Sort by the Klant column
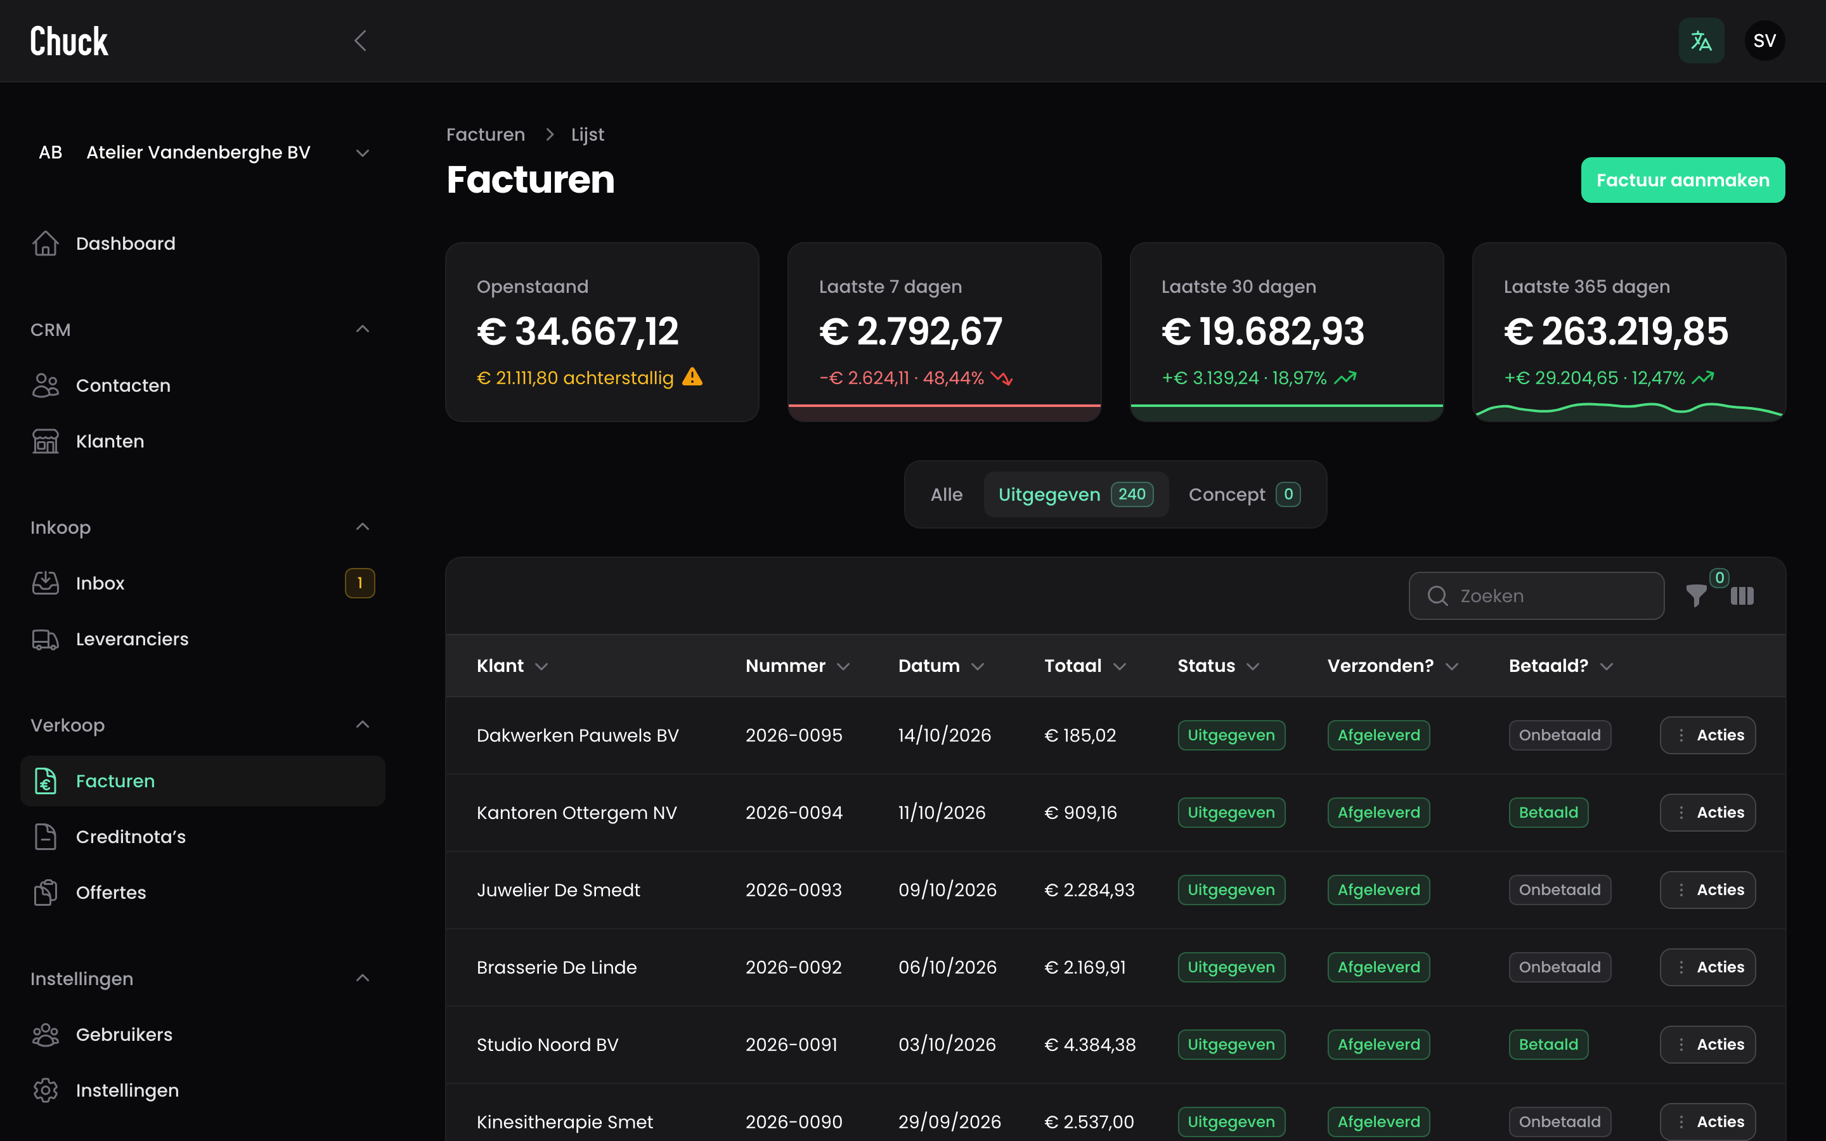Screen dimensions: 1826x1141 [x=512, y=666]
